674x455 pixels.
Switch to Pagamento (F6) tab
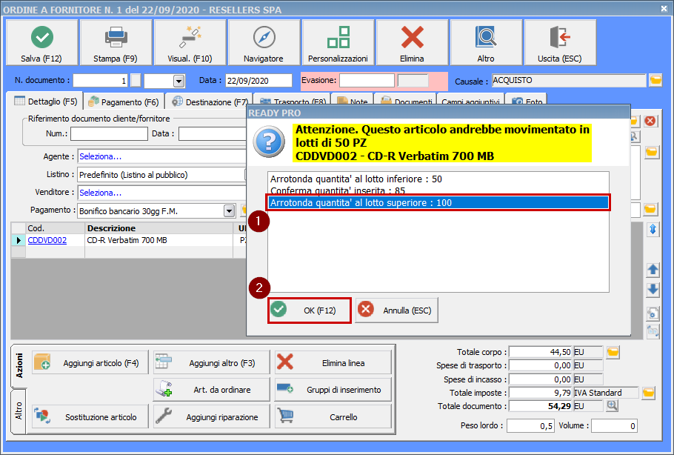point(124,102)
